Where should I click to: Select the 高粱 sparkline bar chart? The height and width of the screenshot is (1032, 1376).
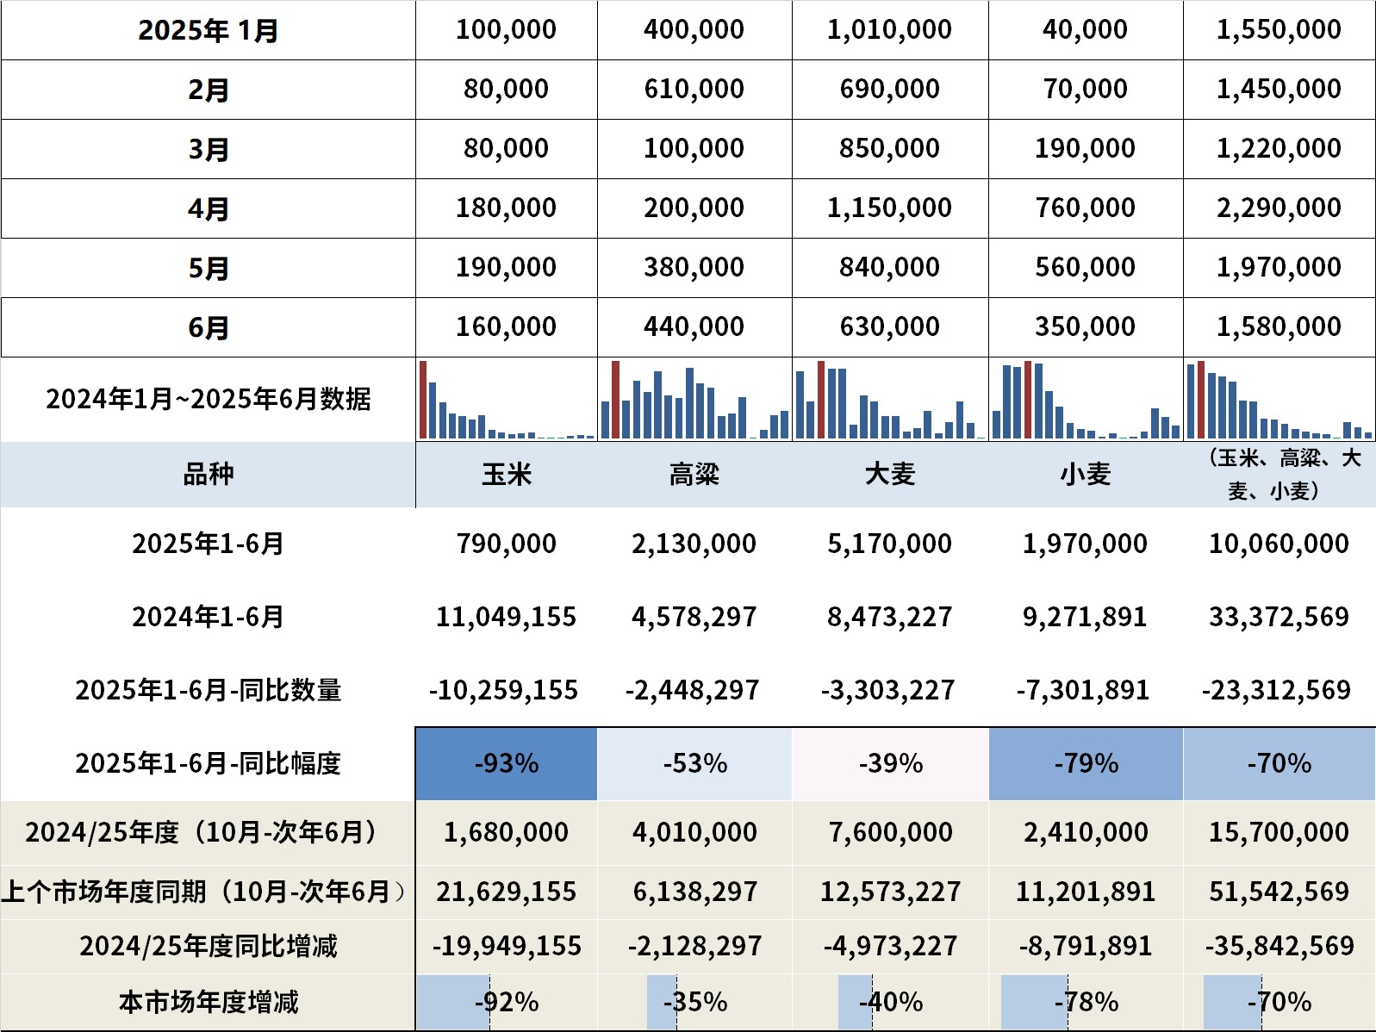(694, 400)
